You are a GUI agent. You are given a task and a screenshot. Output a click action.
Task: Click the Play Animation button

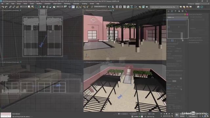click(167, 114)
